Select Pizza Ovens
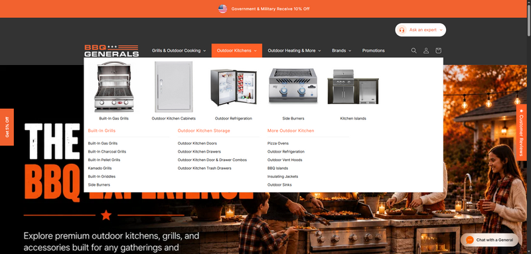 pyautogui.click(x=278, y=143)
